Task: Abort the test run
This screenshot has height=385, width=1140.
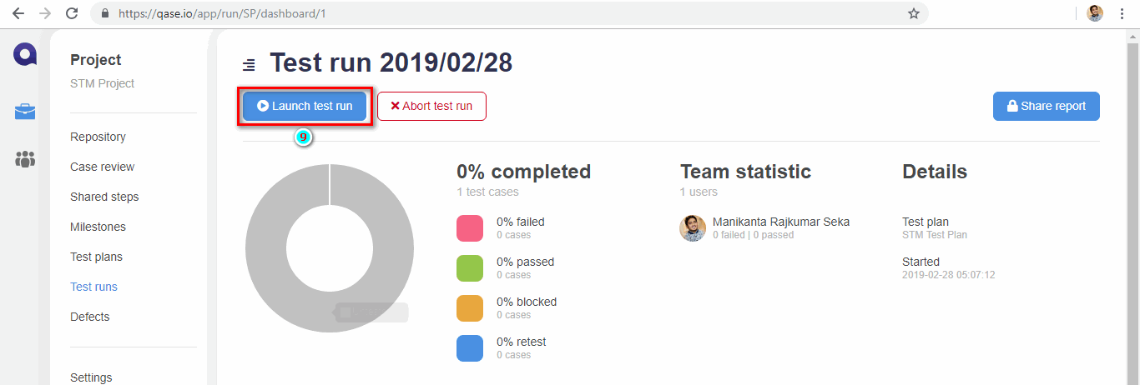Action: point(431,107)
